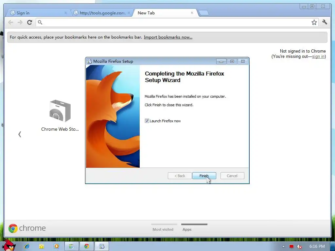Viewport: 335px width, 251px height.
Task: Open the file explorer taskbar icon
Action: (x=42, y=246)
